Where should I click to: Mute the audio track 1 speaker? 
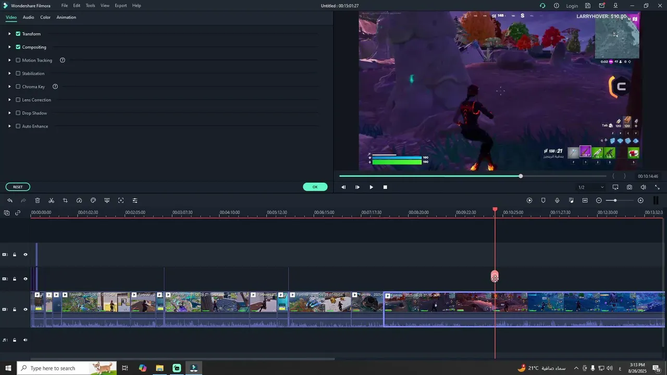(25, 340)
